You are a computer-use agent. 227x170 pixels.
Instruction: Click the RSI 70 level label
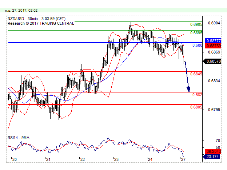pos(218,141)
